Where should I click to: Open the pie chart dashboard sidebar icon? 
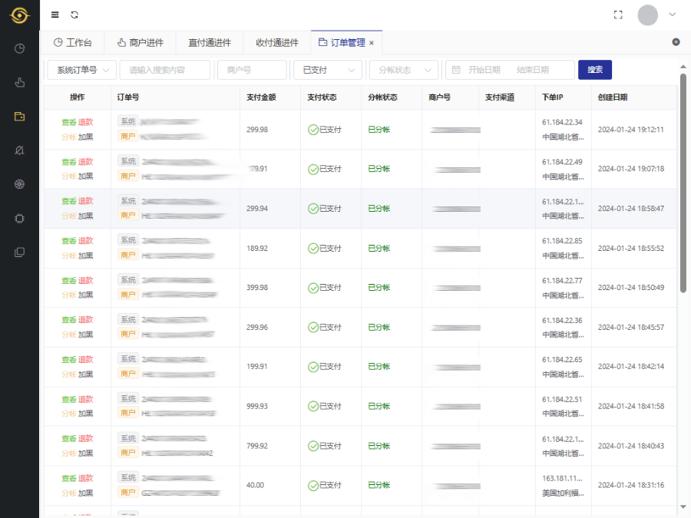19,48
